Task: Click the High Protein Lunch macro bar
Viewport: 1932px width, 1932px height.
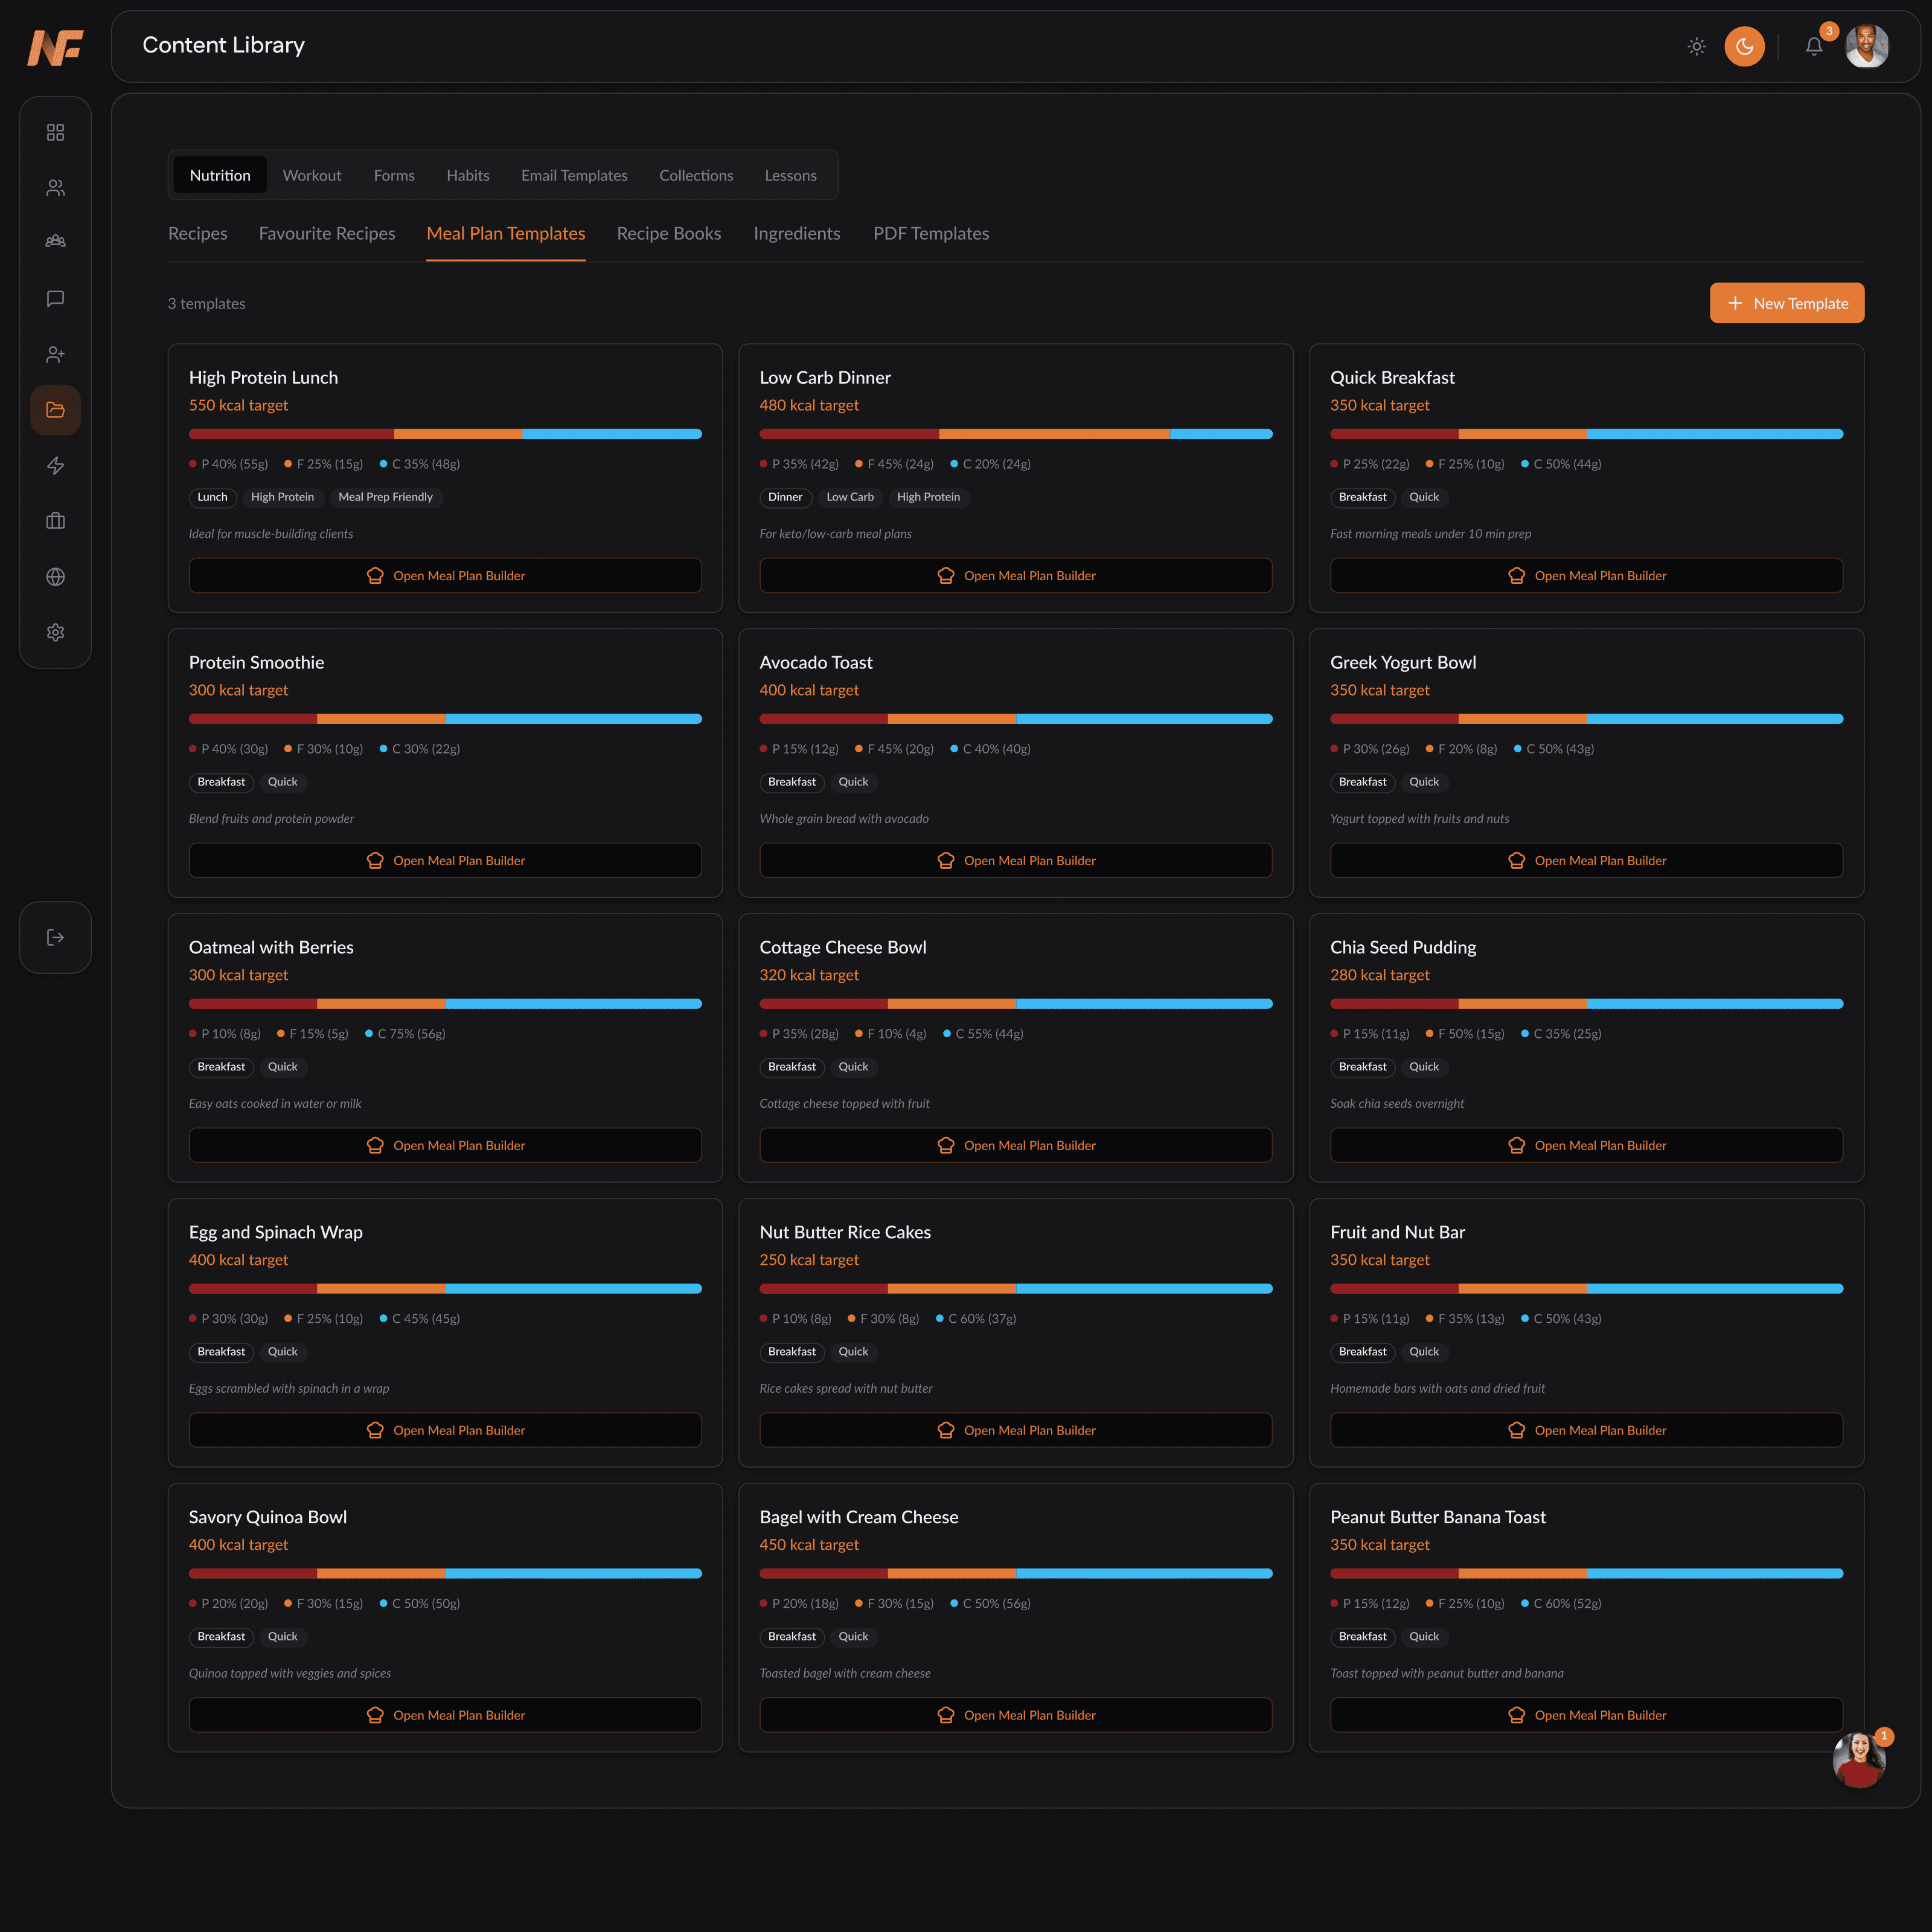Action: (445, 434)
